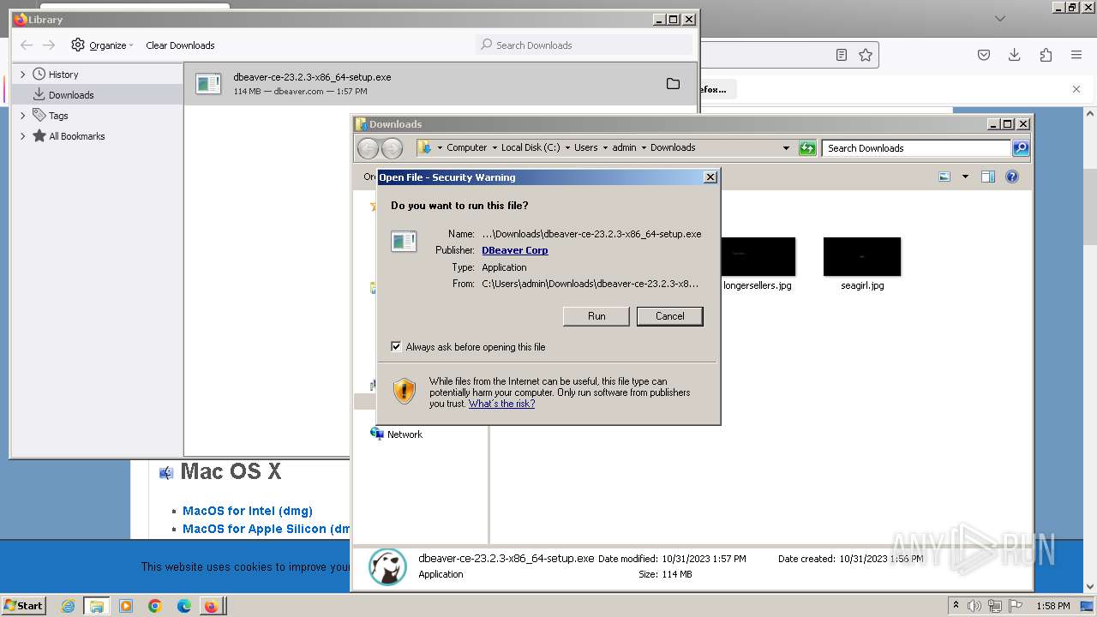Open the view options dropdown arrow

[965, 177]
